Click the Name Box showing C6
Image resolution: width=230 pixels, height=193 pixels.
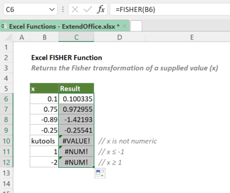(x=26, y=9)
